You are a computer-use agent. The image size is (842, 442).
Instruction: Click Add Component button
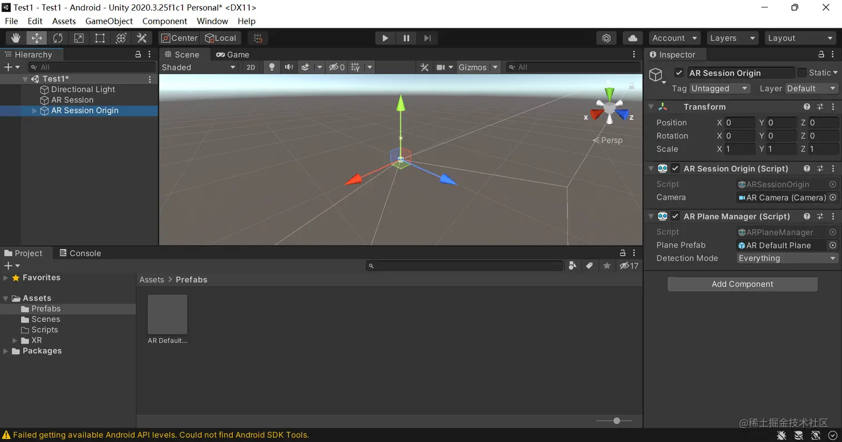742,284
